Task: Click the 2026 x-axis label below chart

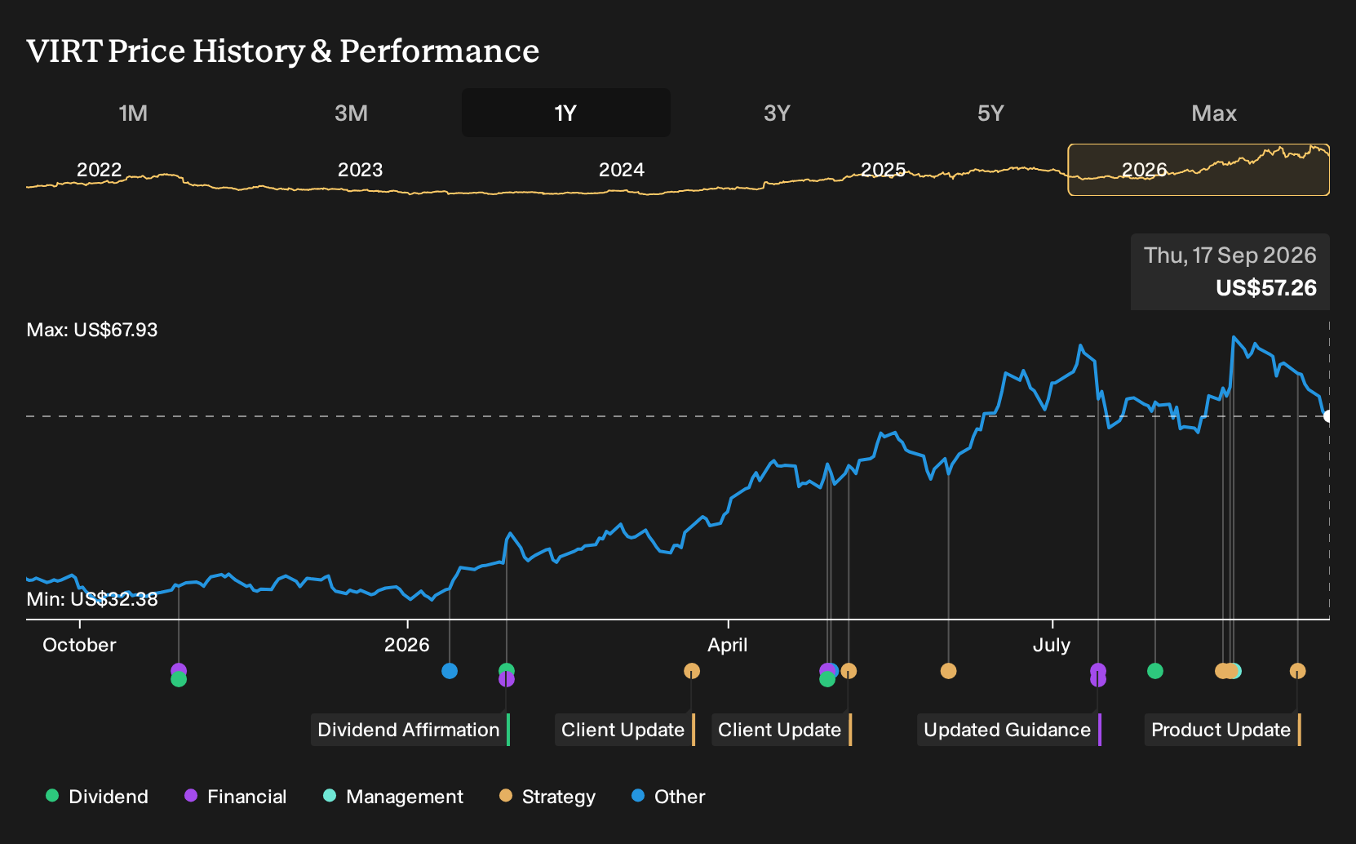Action: (407, 645)
